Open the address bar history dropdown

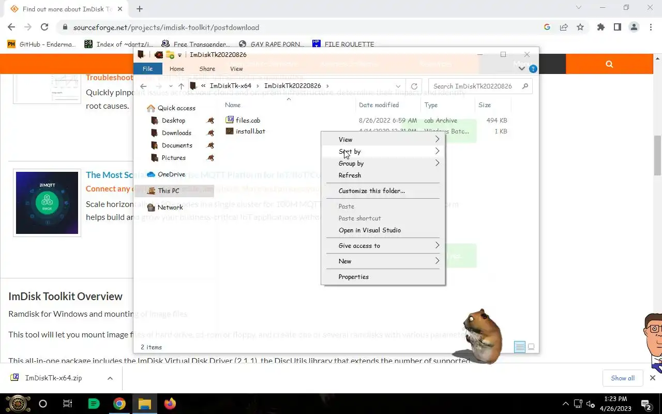point(398,86)
